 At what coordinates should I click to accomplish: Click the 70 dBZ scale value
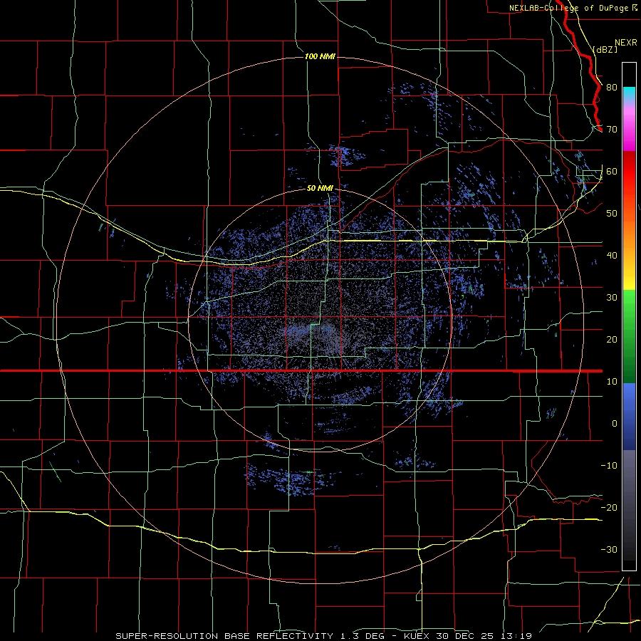(612, 130)
